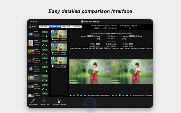Click the left comparison photo of the woman
The height and width of the screenshot is (113, 181).
(x=90, y=72)
